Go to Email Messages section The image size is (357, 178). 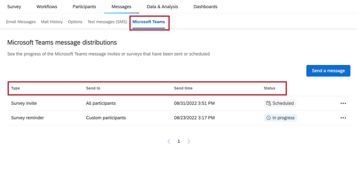[x=21, y=22]
